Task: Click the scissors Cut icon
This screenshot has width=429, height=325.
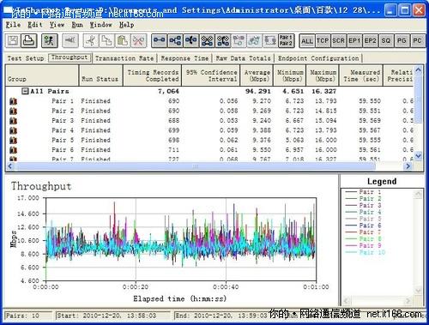Action: pyautogui.click(x=91, y=40)
